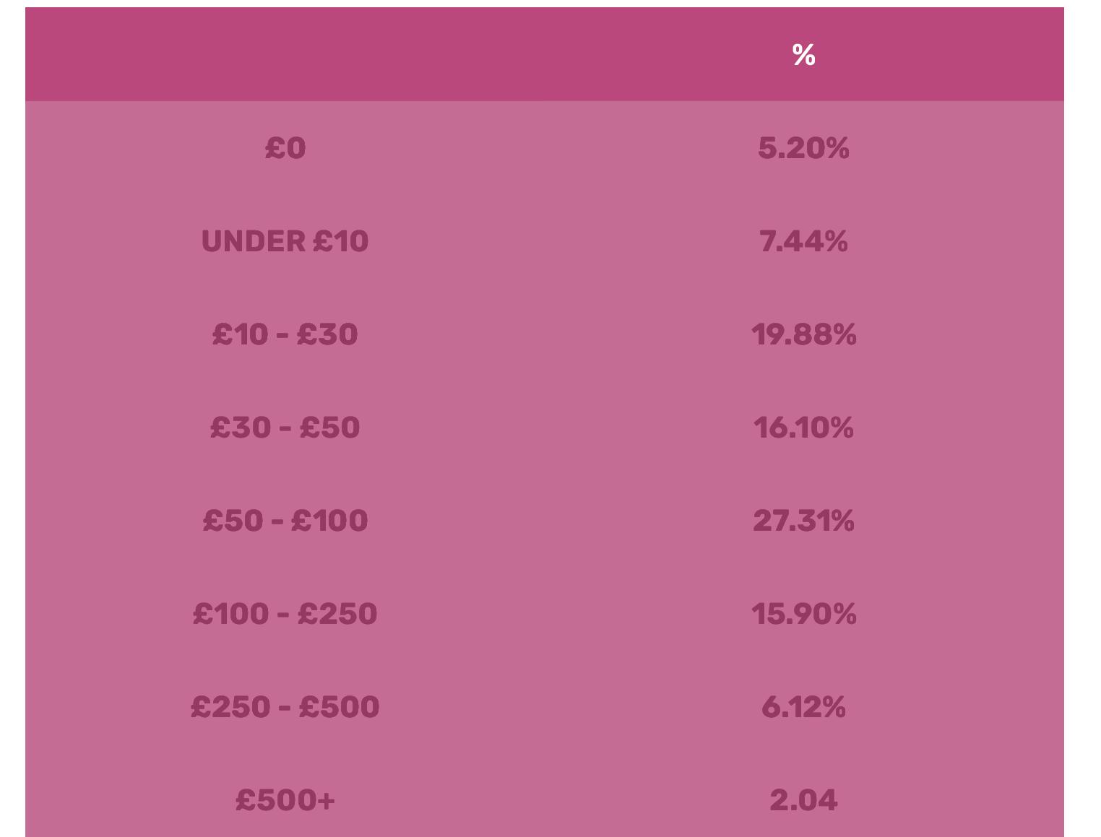
Task: Select the £50 - £100 label
Action: pyautogui.click(x=285, y=521)
